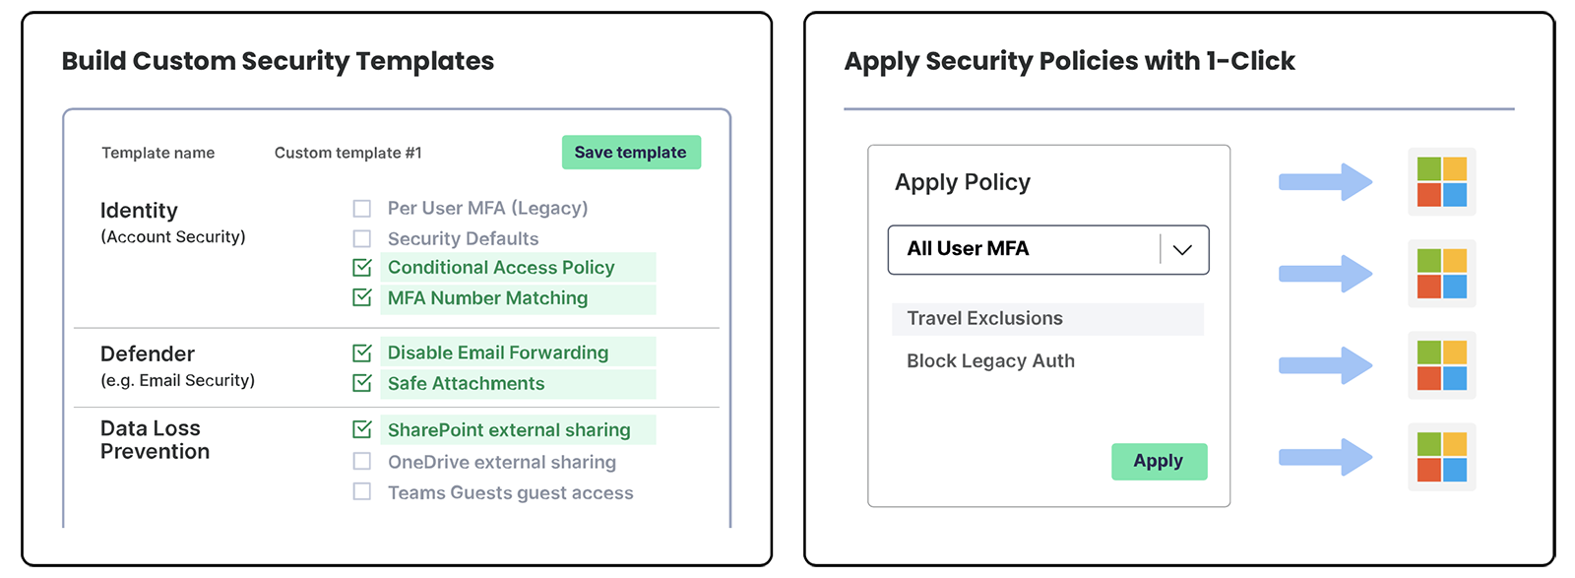This screenshot has width=1575, height=578.
Task: Disable the Safe Attachments checkbox
Action: click(362, 383)
